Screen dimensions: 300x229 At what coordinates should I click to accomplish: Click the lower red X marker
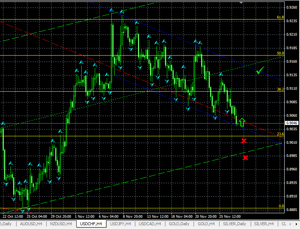click(245, 158)
